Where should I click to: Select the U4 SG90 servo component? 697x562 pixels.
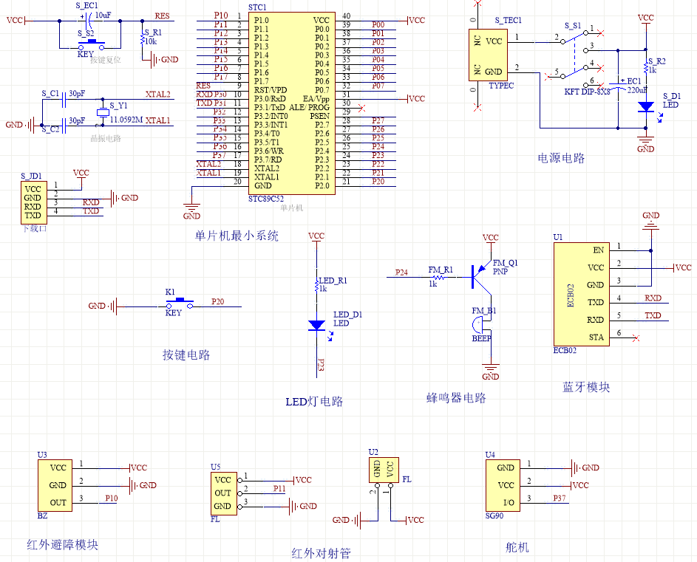[503, 485]
